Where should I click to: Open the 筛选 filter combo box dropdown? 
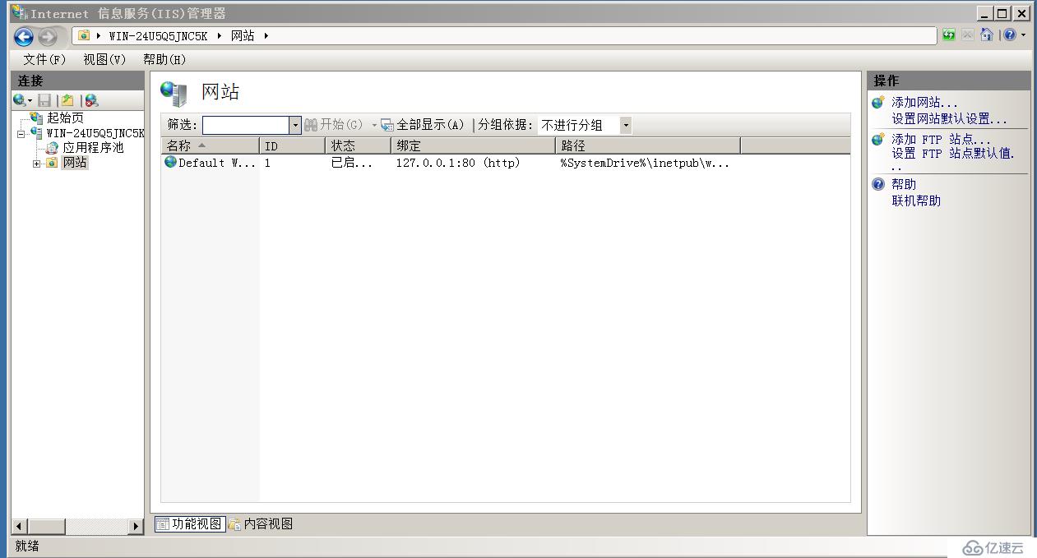coord(295,125)
